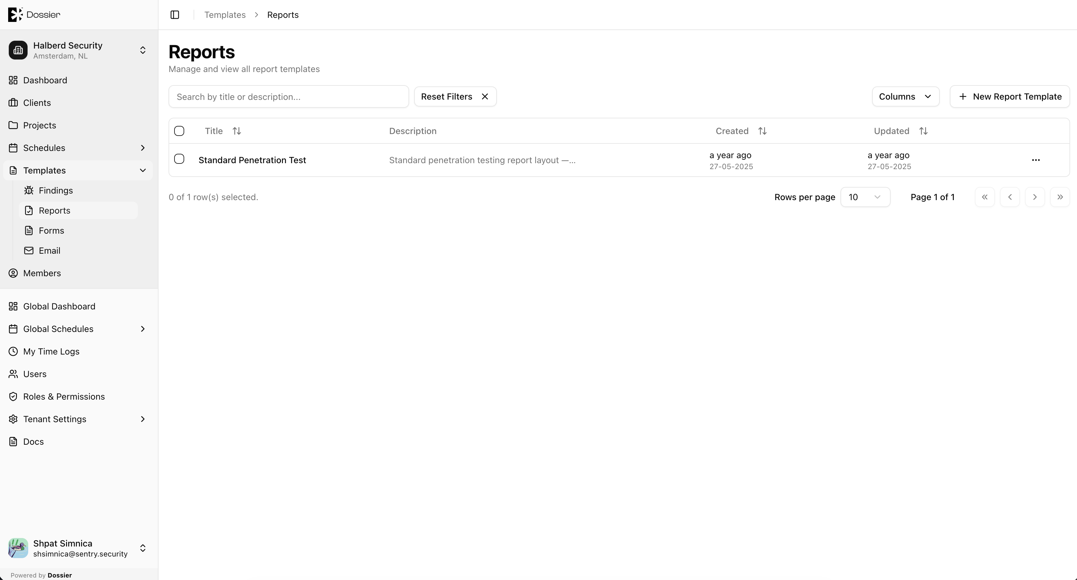Select Forms under Templates
Viewport: 1077px width, 580px height.
pyautogui.click(x=78, y=231)
